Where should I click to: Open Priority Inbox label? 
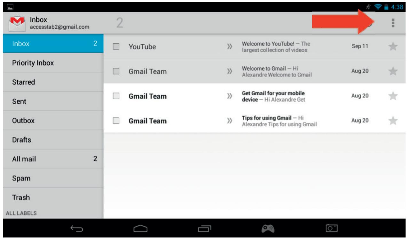coord(53,63)
